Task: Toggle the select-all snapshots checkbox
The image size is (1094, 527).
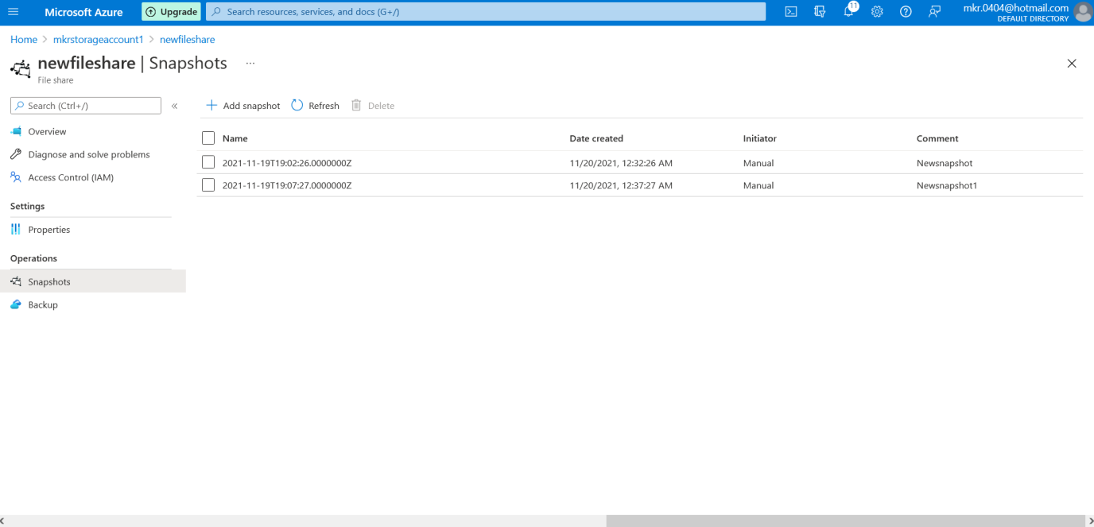Action: [x=208, y=138]
